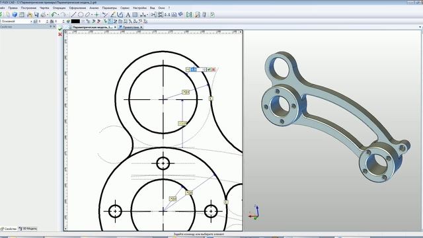Click the level value spinner arrows
Image resolution: width=423 pixels, height=238 pixels.
(47, 21)
